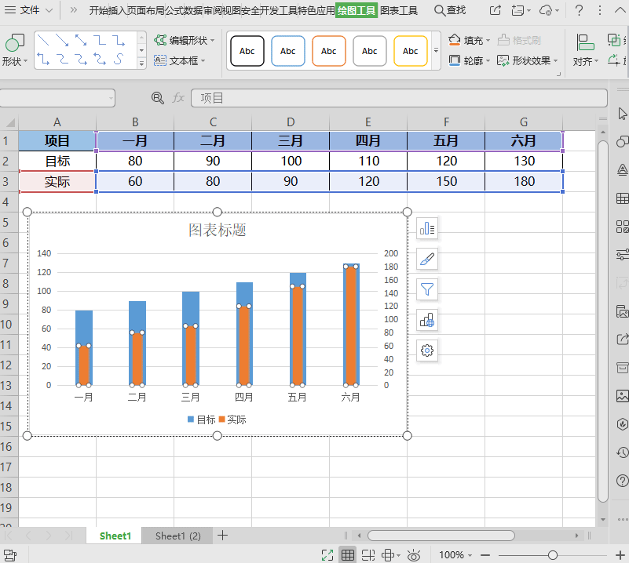Click the 目标 legend entry

(x=202, y=420)
